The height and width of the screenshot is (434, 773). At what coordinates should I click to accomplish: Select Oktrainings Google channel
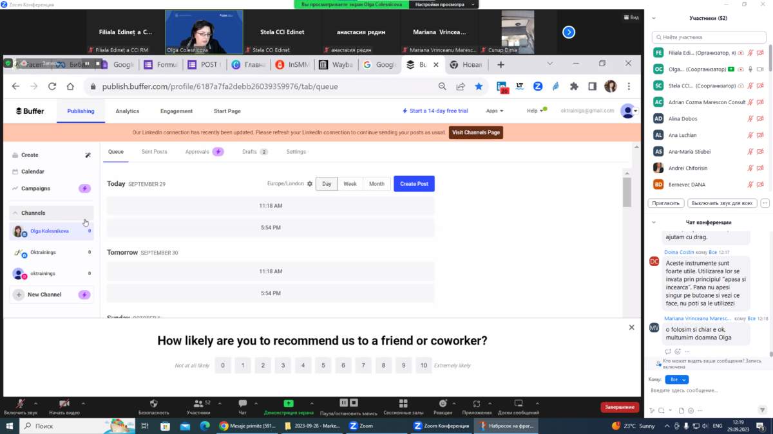(x=52, y=253)
